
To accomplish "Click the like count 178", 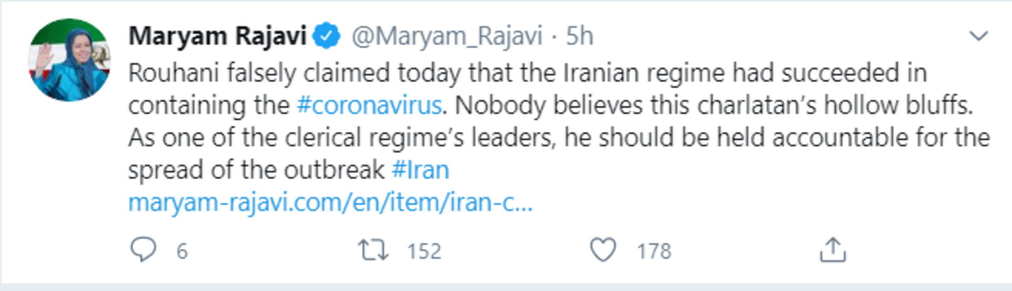I will tap(654, 252).
